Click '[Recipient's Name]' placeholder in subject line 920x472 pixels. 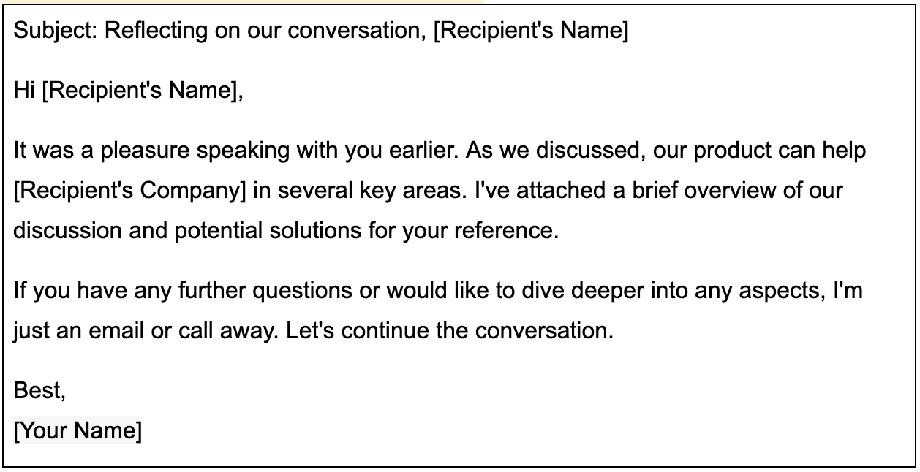[530, 31]
